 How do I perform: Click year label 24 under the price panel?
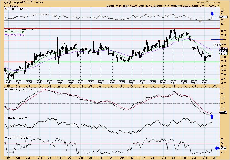click(x=215, y=86)
